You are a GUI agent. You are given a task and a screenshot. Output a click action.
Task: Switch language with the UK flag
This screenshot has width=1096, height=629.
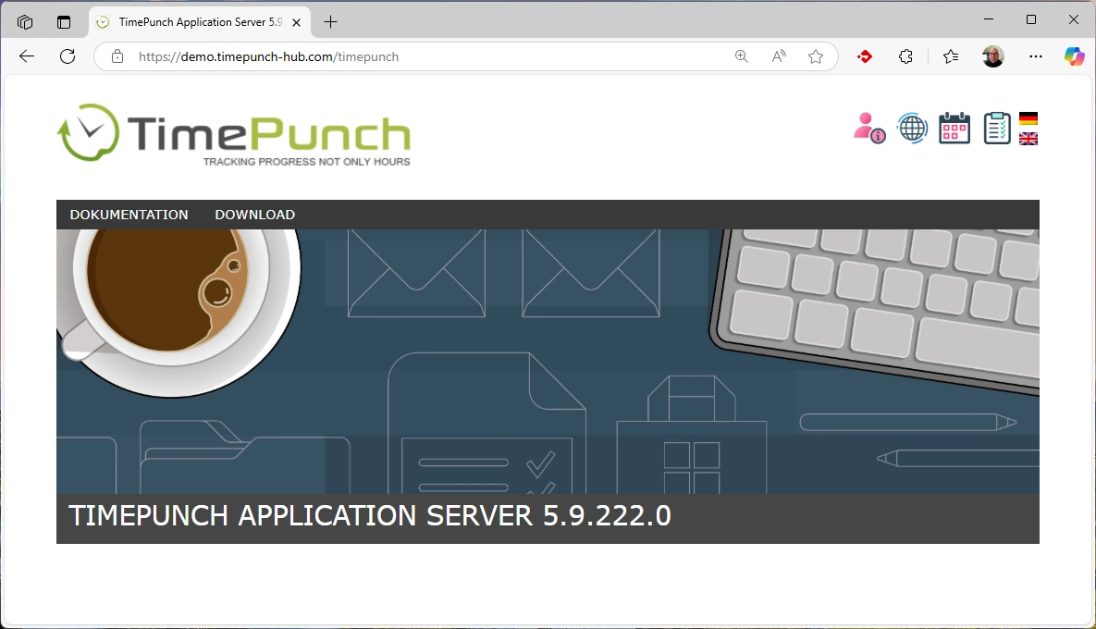(x=1028, y=139)
